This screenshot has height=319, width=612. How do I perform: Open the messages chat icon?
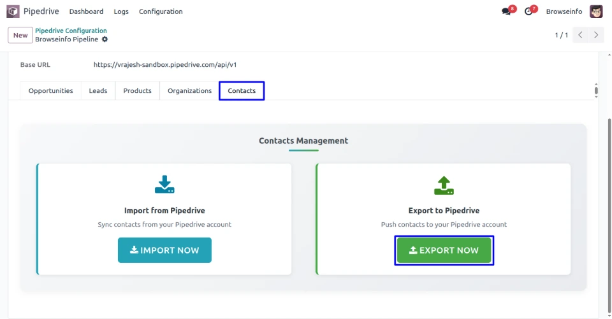point(506,11)
